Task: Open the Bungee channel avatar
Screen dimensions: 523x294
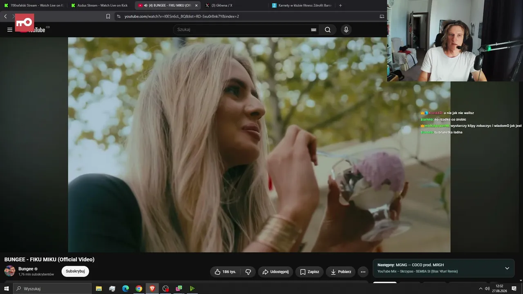Action: [x=10, y=271]
